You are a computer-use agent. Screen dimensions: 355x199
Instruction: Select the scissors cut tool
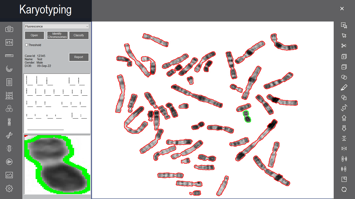click(x=344, y=45)
